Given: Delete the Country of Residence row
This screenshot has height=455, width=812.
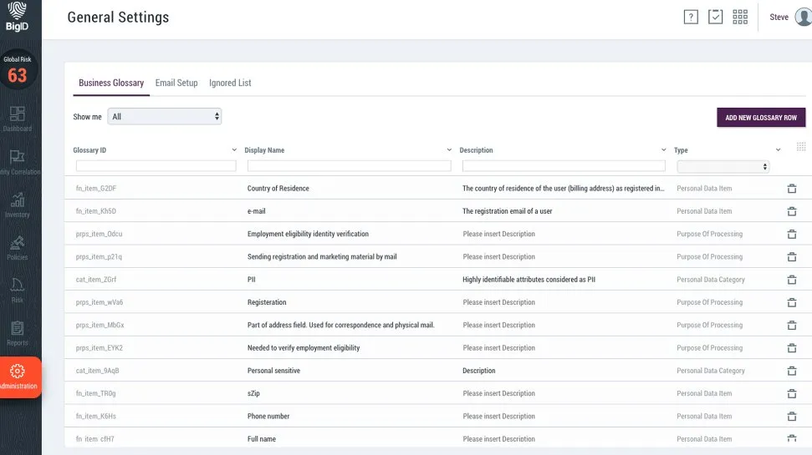Looking at the screenshot, I should pos(791,189).
